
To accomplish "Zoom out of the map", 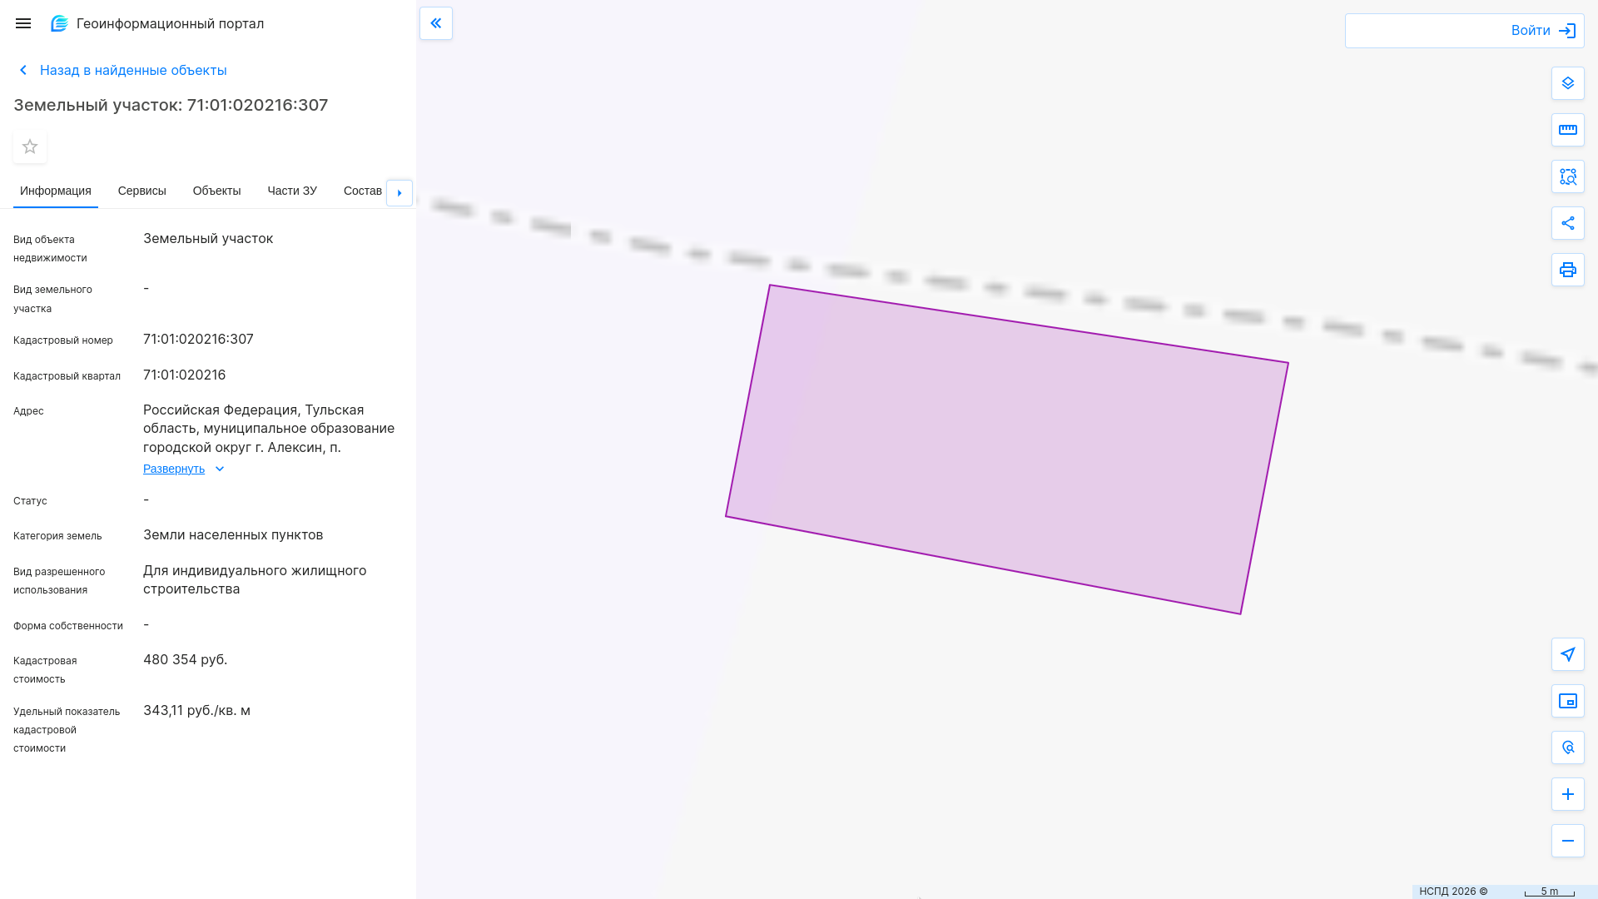I will tap(1567, 841).
